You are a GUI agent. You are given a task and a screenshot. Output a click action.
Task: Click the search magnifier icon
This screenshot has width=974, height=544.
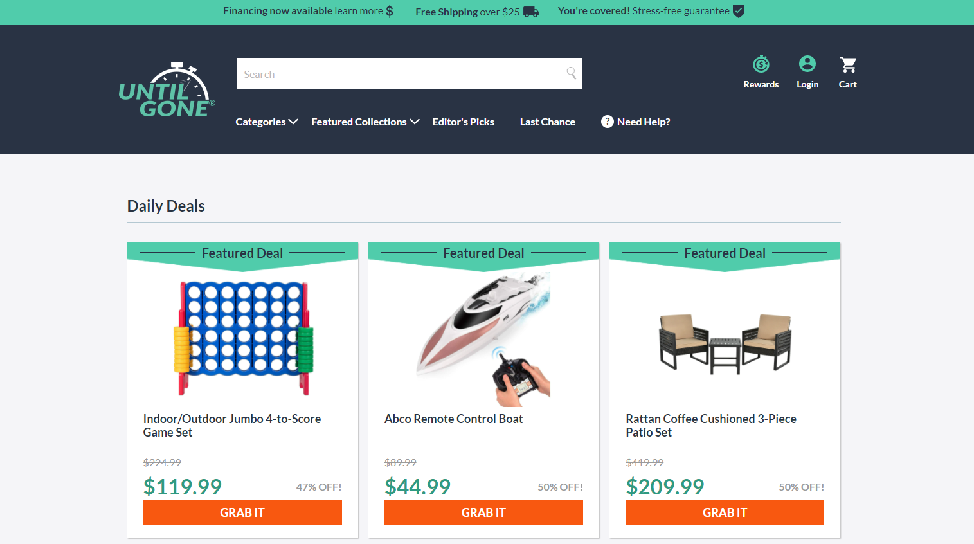point(571,73)
